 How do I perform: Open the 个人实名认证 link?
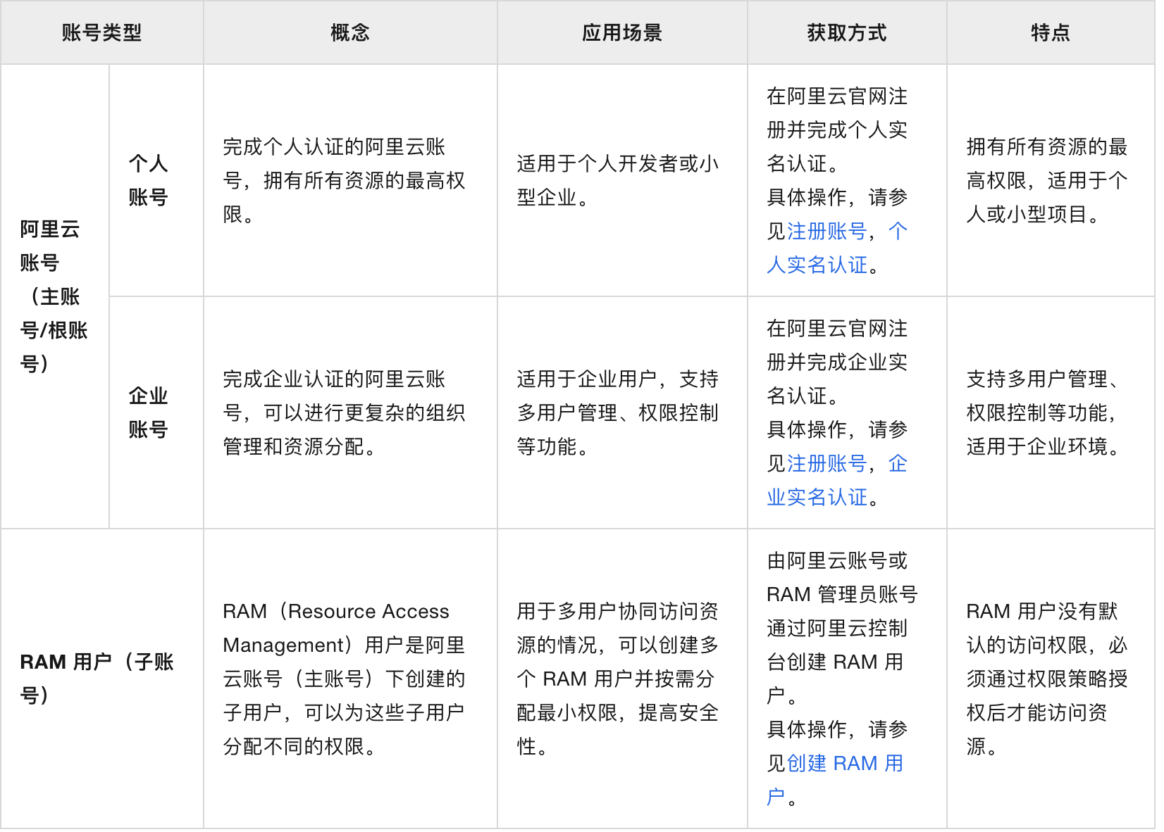(837, 248)
